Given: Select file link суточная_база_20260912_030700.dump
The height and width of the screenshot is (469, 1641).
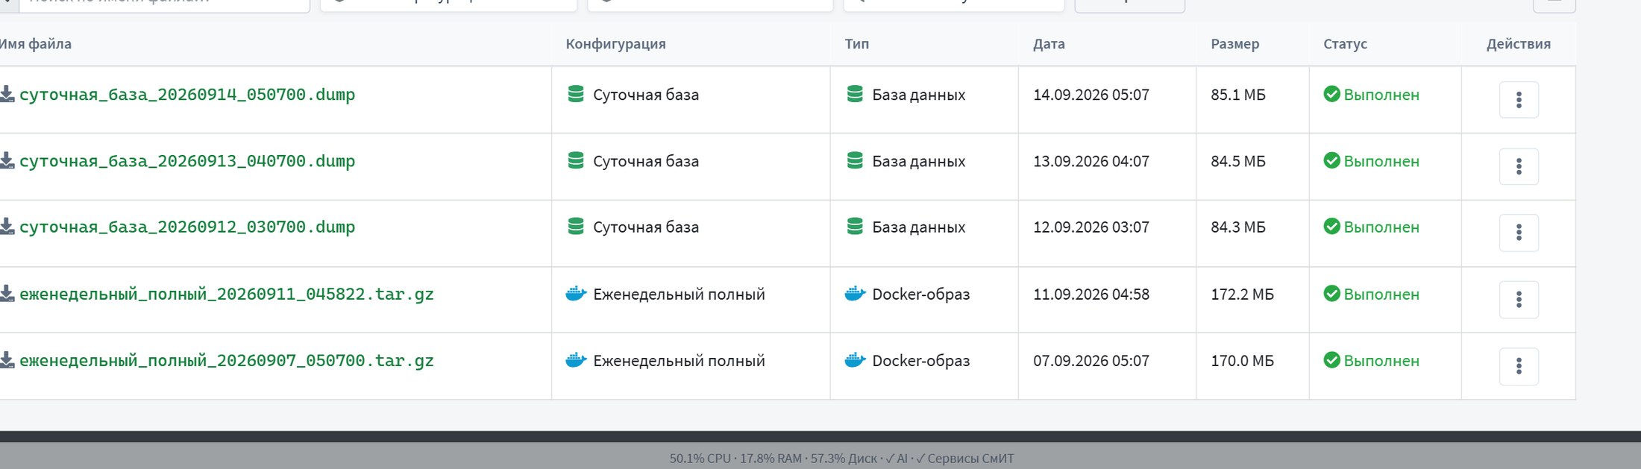Looking at the screenshot, I should [x=187, y=227].
